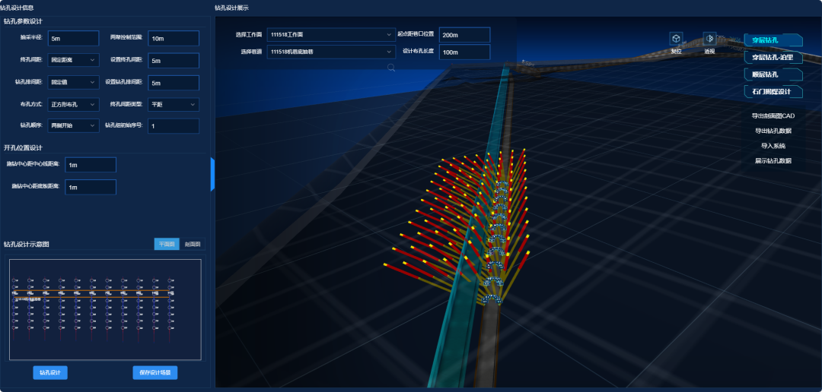This screenshot has height=392, width=822.
Task: Click the 设计布孔长度 input showing 100m
Action: click(x=464, y=52)
